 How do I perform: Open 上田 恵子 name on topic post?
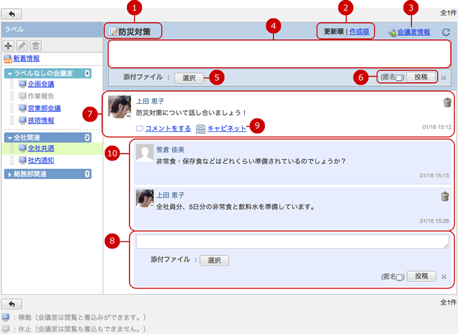150,101
